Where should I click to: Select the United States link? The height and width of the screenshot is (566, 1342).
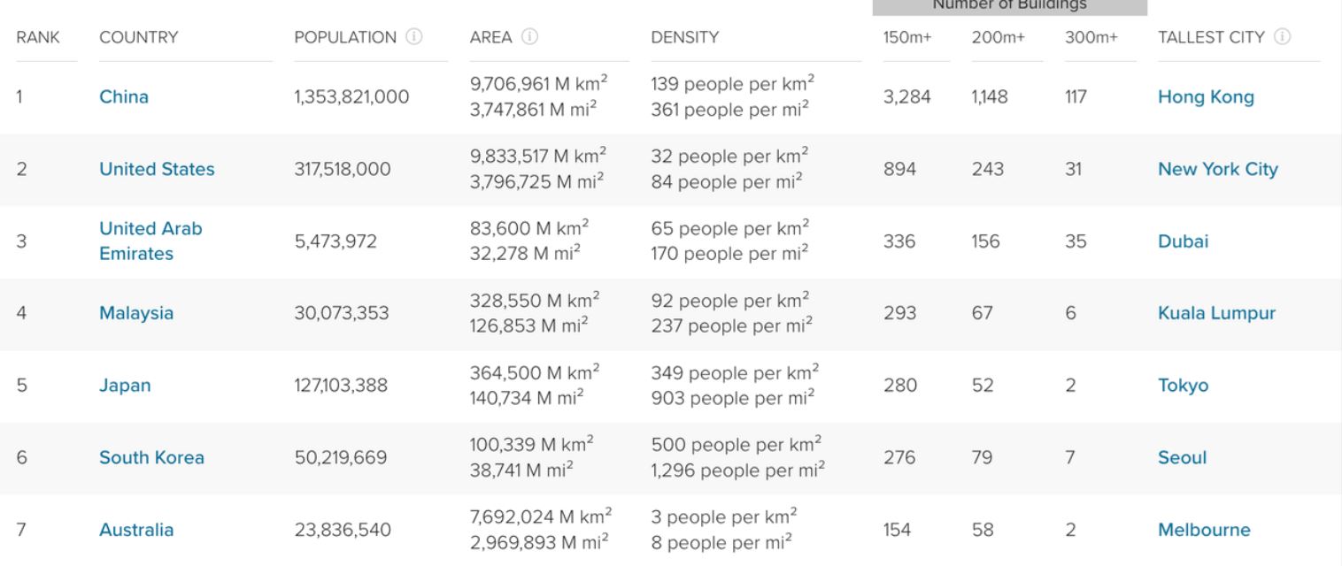tap(156, 169)
